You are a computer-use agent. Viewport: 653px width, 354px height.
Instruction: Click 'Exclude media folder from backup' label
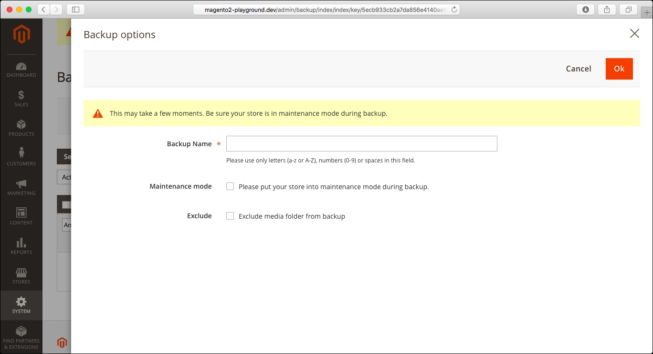pyautogui.click(x=292, y=216)
